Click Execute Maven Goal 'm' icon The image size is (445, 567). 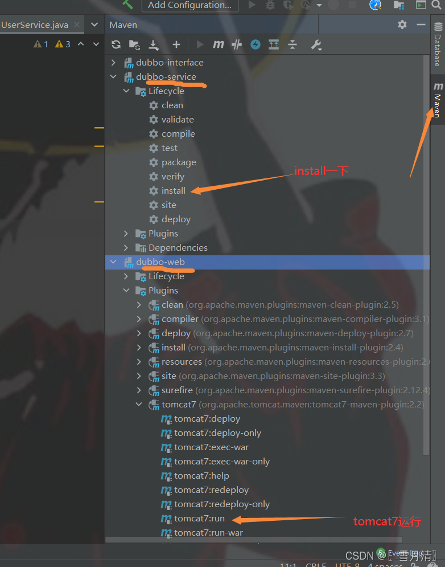click(x=218, y=44)
